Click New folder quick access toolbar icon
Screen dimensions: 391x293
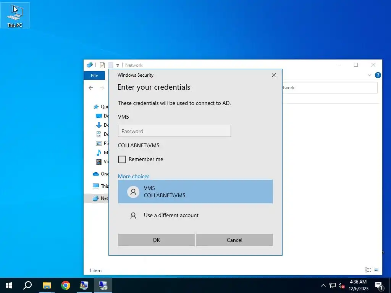(x=111, y=65)
